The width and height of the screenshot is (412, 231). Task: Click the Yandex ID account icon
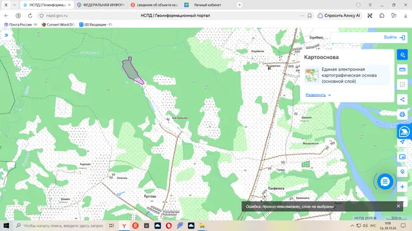pyautogui.click(x=18, y=15)
